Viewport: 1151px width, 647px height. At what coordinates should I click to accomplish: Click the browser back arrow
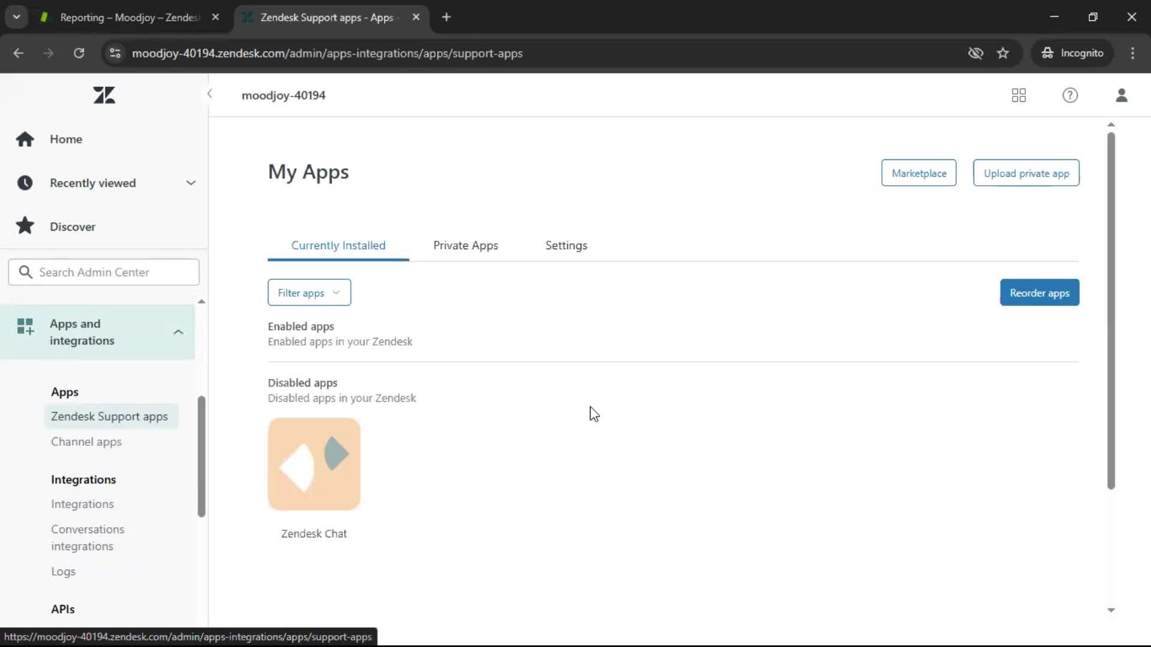coord(19,53)
